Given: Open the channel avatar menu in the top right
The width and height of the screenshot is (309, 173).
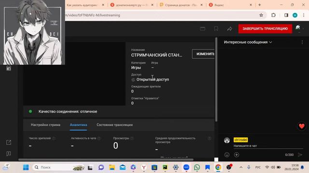Looking at the screenshot, I should [298, 28].
